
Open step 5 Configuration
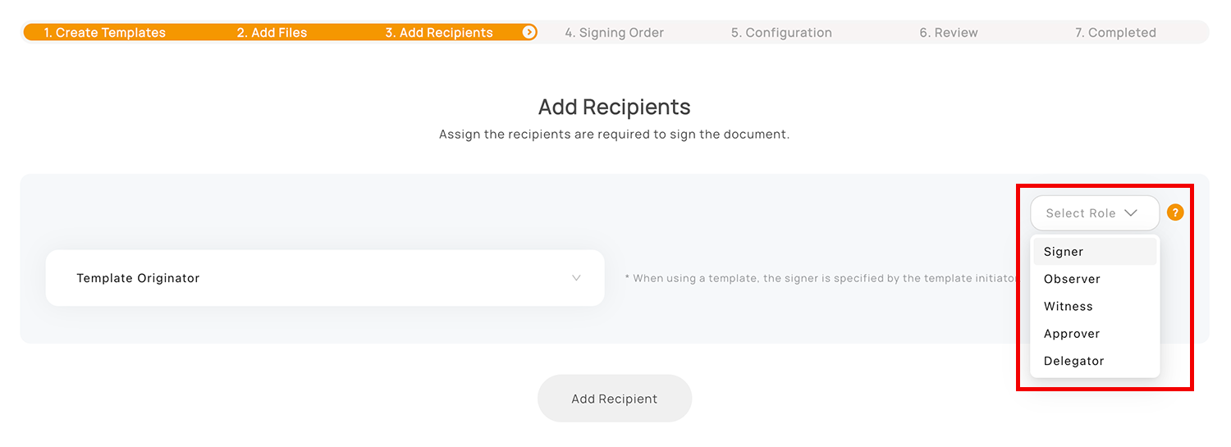coord(781,33)
